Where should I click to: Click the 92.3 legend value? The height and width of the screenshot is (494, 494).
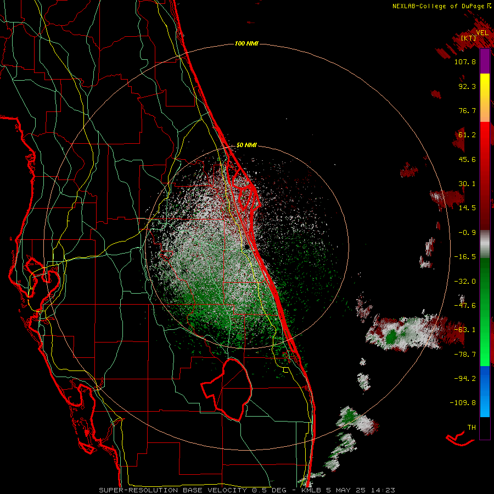pyautogui.click(x=467, y=86)
